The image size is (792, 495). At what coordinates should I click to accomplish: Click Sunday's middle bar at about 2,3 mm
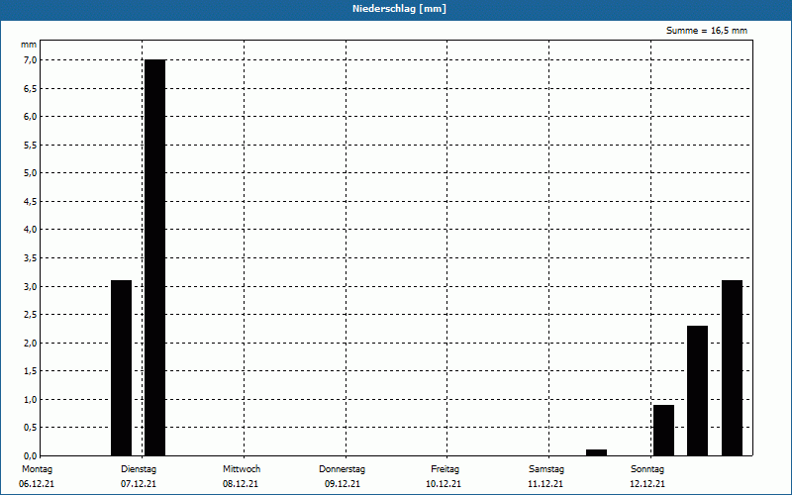pyautogui.click(x=698, y=390)
